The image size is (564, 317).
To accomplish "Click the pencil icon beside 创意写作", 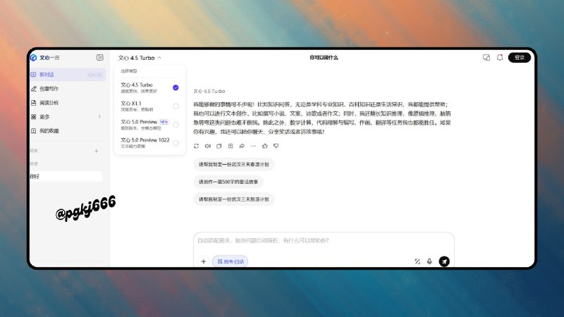I will click(x=33, y=89).
